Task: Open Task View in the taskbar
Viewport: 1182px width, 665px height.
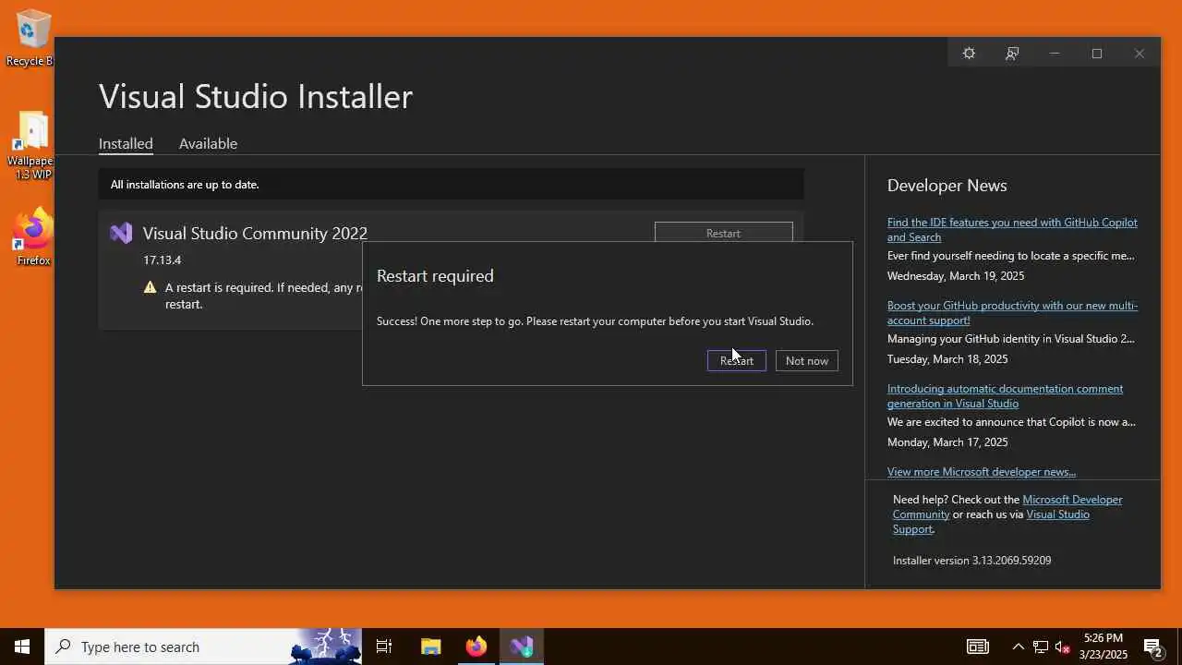Action: coord(384,647)
